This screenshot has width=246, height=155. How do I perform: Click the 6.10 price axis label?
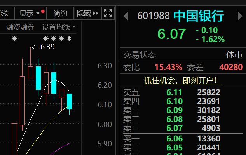tap(105, 104)
